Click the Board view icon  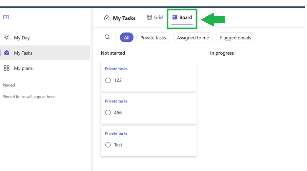click(x=174, y=17)
